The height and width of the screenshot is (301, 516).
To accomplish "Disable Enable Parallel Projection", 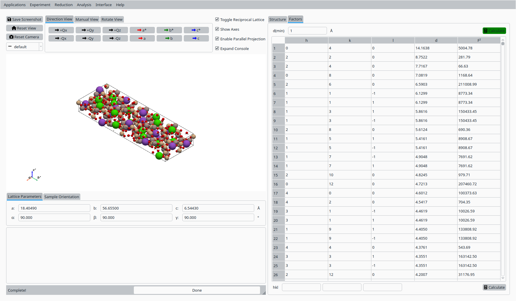I will point(217,39).
